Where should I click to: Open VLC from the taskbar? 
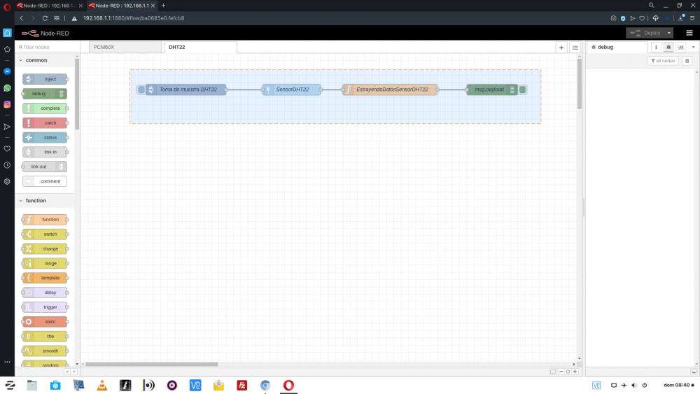tap(101, 385)
